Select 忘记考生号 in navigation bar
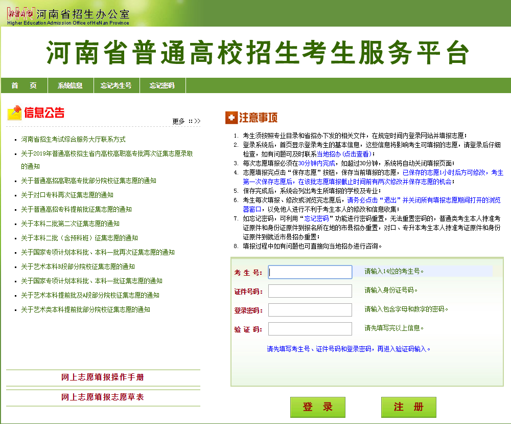 tap(116, 85)
